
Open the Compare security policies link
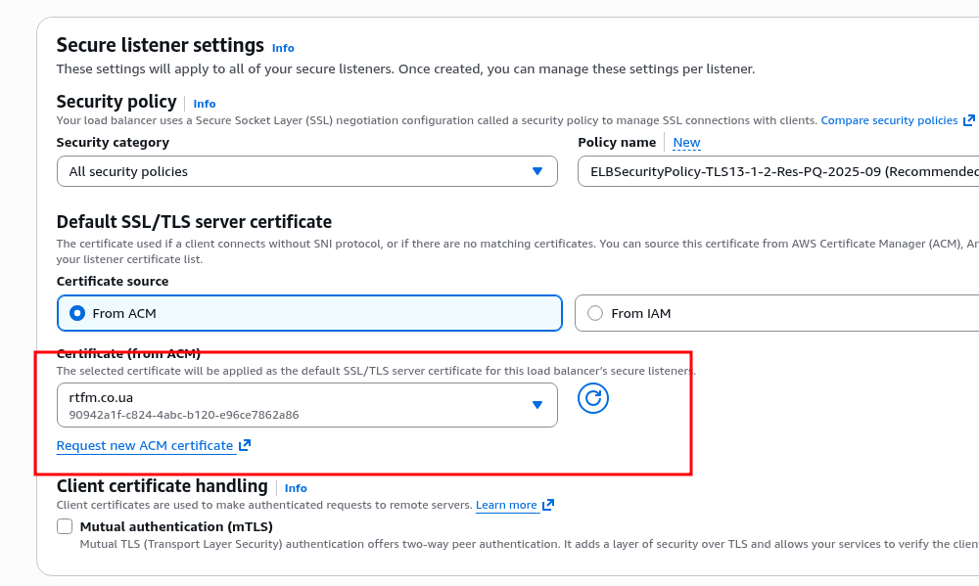point(889,120)
